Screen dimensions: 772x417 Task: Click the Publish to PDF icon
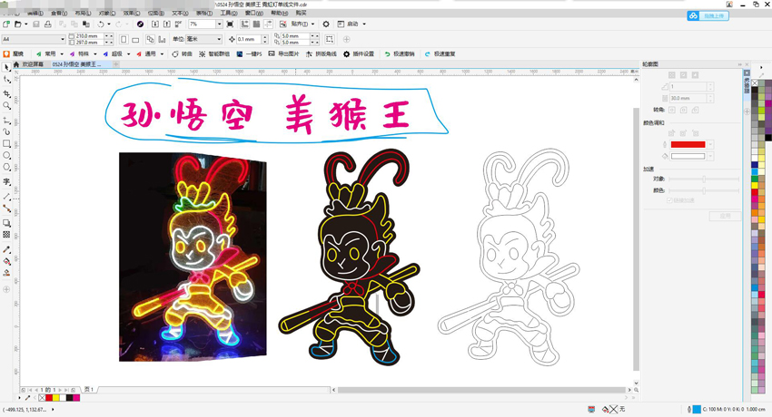pyautogui.click(x=178, y=24)
